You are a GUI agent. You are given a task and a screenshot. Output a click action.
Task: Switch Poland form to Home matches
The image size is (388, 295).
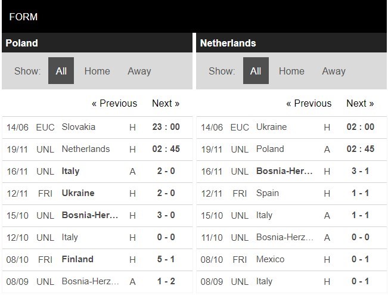(x=97, y=71)
